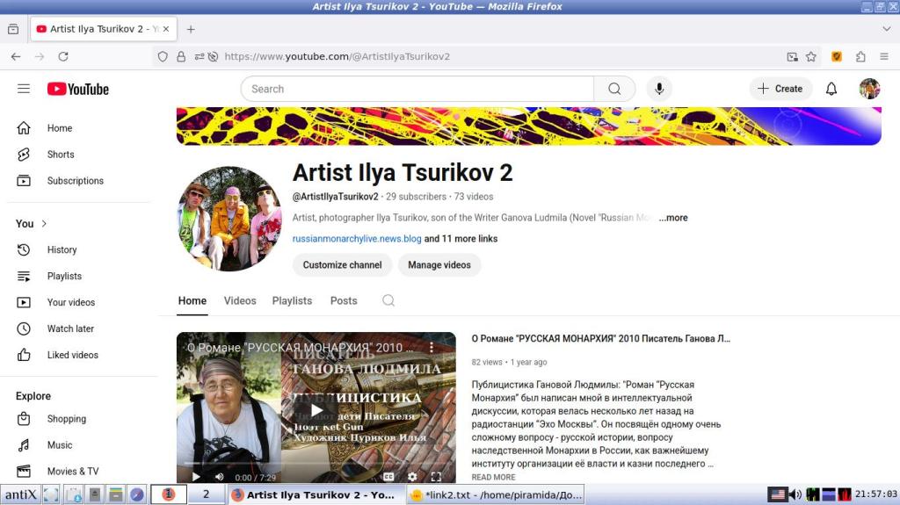This screenshot has height=505, width=900.
Task: Open Firefox list all tabs dropdown
Action: click(885, 29)
